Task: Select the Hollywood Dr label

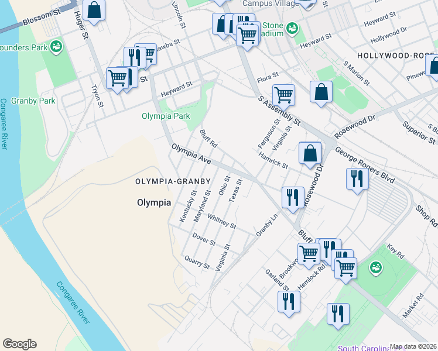Action: [389, 35]
